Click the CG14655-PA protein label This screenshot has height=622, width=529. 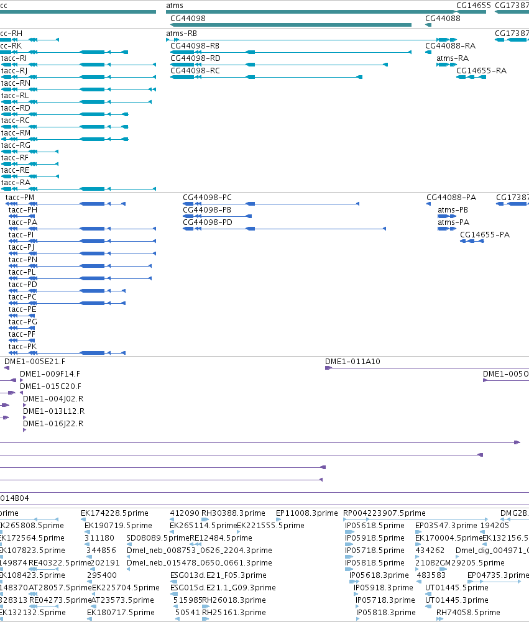[485, 234]
